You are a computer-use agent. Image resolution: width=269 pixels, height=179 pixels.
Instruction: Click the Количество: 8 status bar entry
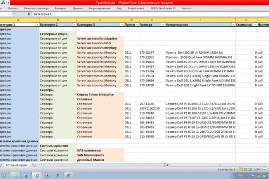tap(226, 170)
